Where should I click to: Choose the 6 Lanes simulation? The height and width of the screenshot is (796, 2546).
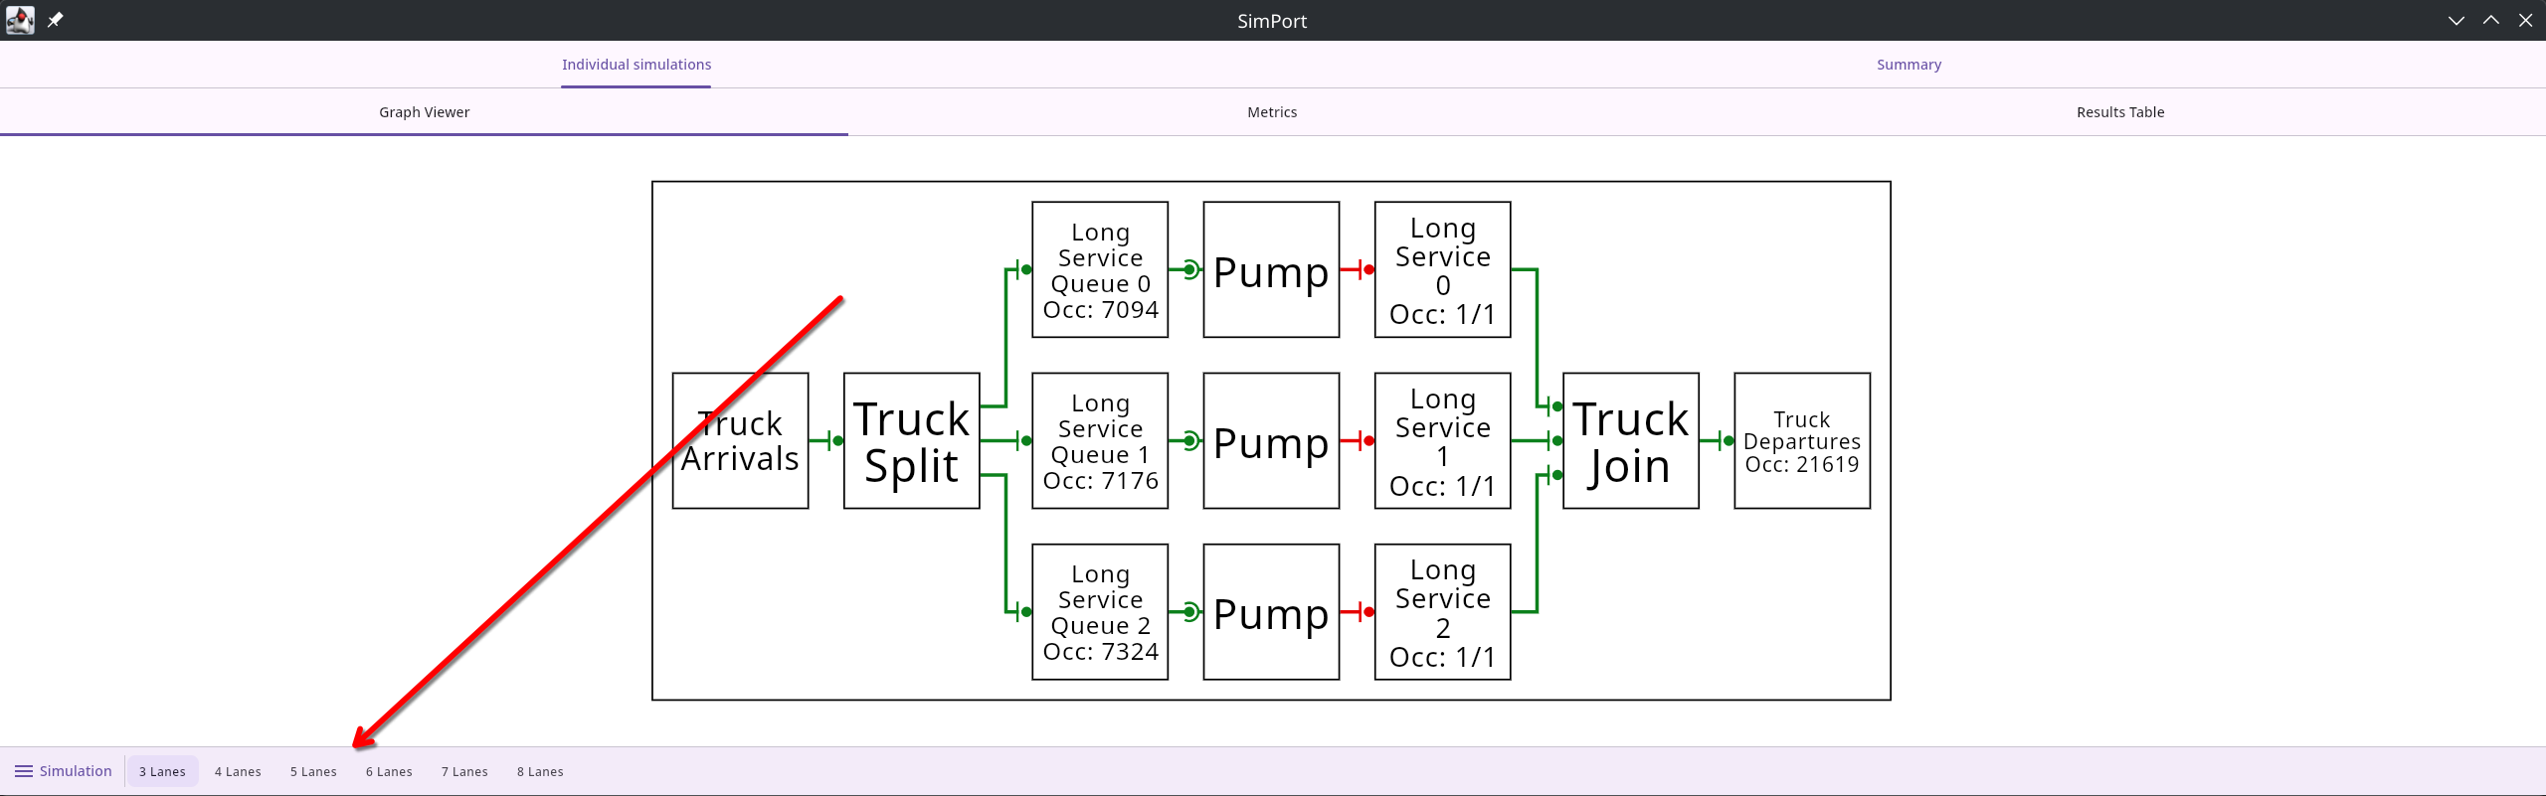coord(389,771)
